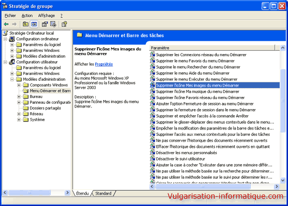Click the Configuration ordinateur computer icon
288x206 pixels.
tap(12, 39)
